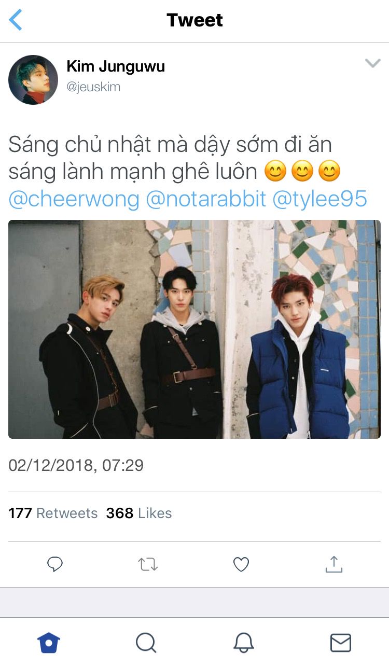
Task: Open the reply speech bubble icon
Action: point(55,564)
